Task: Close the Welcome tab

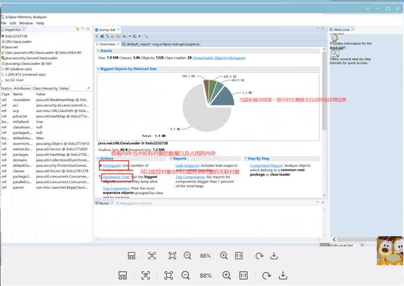Action: tap(353, 30)
